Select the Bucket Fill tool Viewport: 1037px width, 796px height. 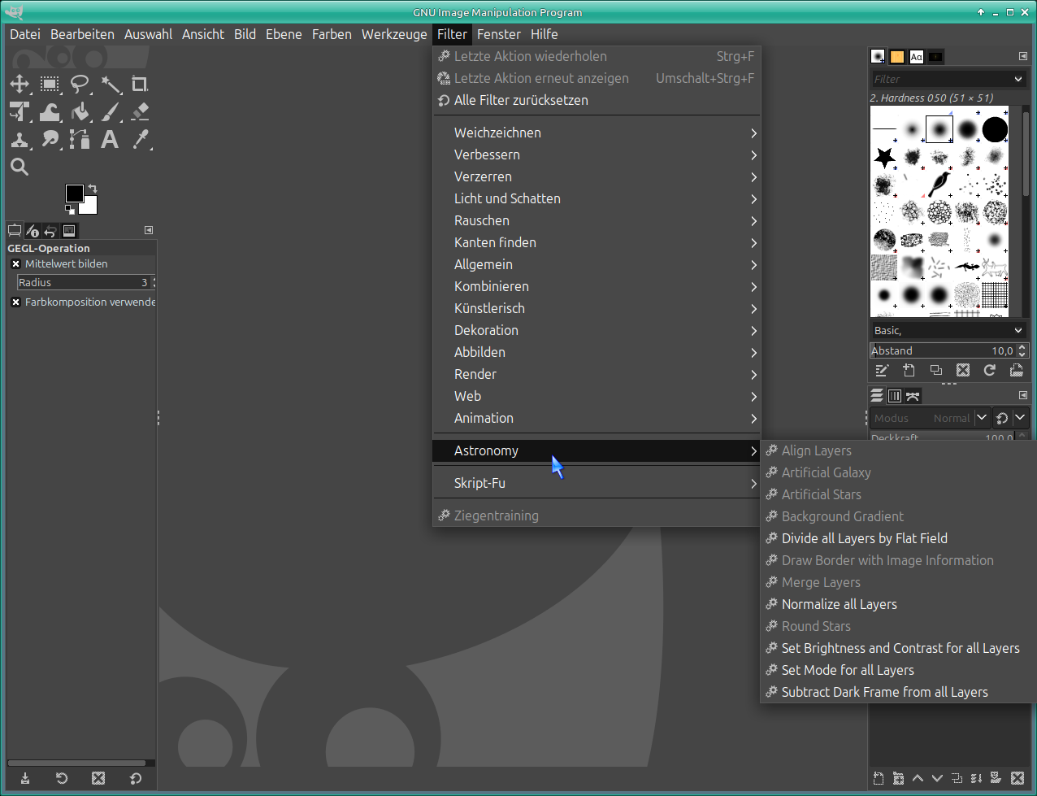pyautogui.click(x=80, y=112)
